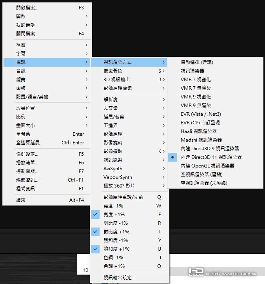Viewport: 265px width, 284px height.
Task: Select EVR (CP) 自訂呈現 renderer
Action: [x=215, y=123]
